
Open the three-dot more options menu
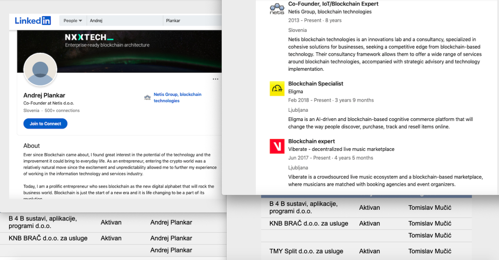point(215,79)
